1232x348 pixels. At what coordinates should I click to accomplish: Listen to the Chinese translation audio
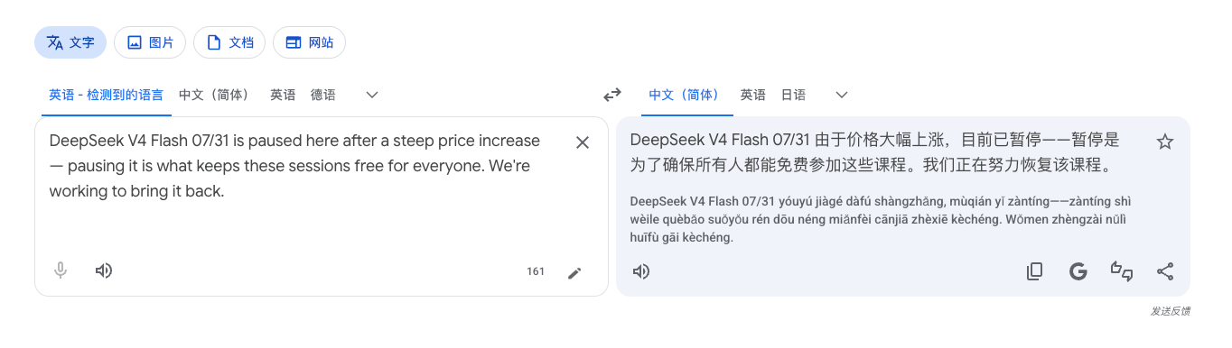[x=641, y=271]
